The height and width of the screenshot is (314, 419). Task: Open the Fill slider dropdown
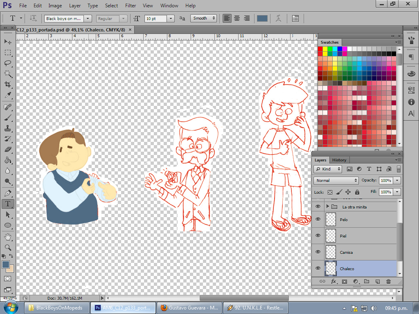click(397, 192)
